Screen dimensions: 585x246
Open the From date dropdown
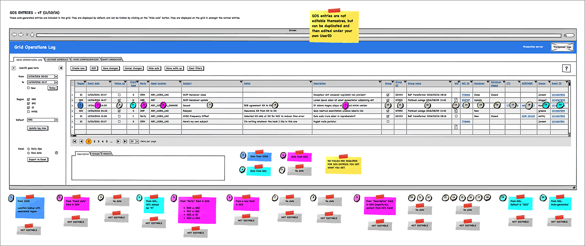[x=56, y=77]
